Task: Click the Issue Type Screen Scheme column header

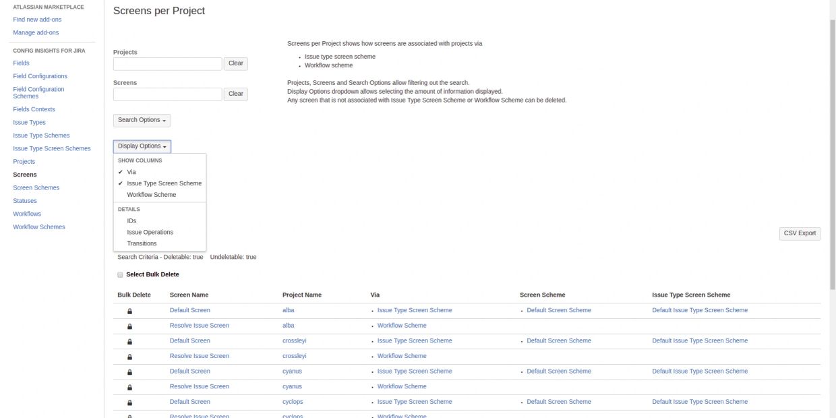Action: tap(691, 295)
